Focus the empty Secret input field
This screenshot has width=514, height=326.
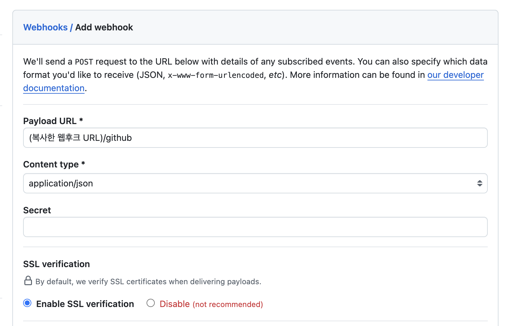255,227
